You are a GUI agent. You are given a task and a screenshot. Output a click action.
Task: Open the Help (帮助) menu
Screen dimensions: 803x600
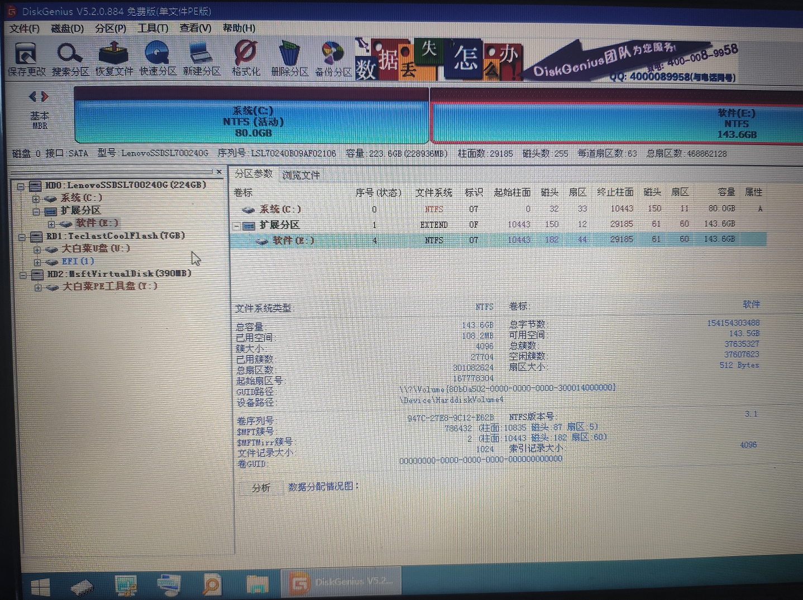point(238,28)
